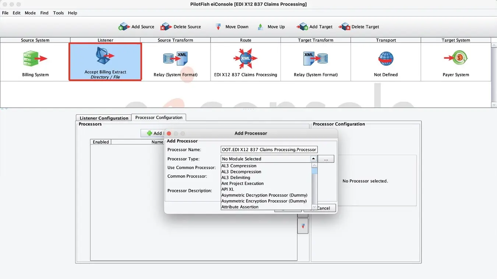Choose AL3 Delimiting from the list

click(266, 178)
